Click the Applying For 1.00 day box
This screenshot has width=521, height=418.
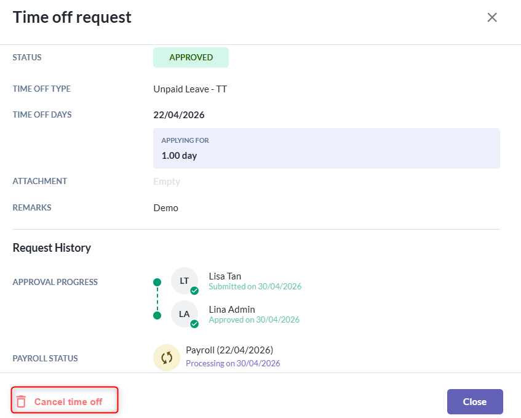click(x=326, y=148)
